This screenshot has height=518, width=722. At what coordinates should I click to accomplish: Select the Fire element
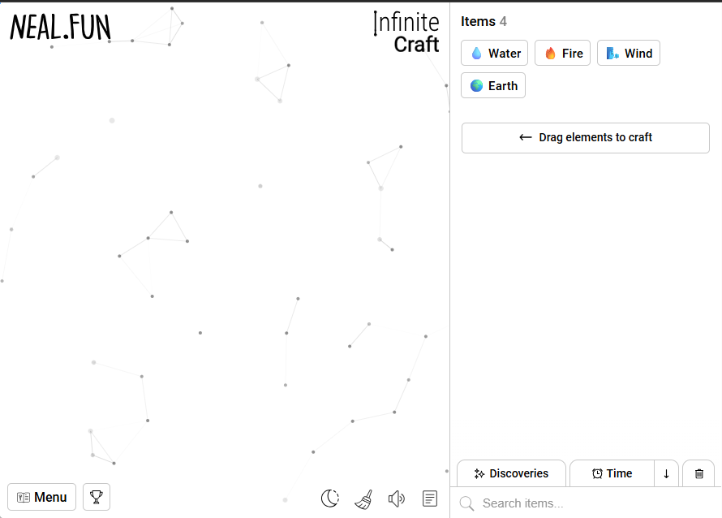(x=562, y=53)
